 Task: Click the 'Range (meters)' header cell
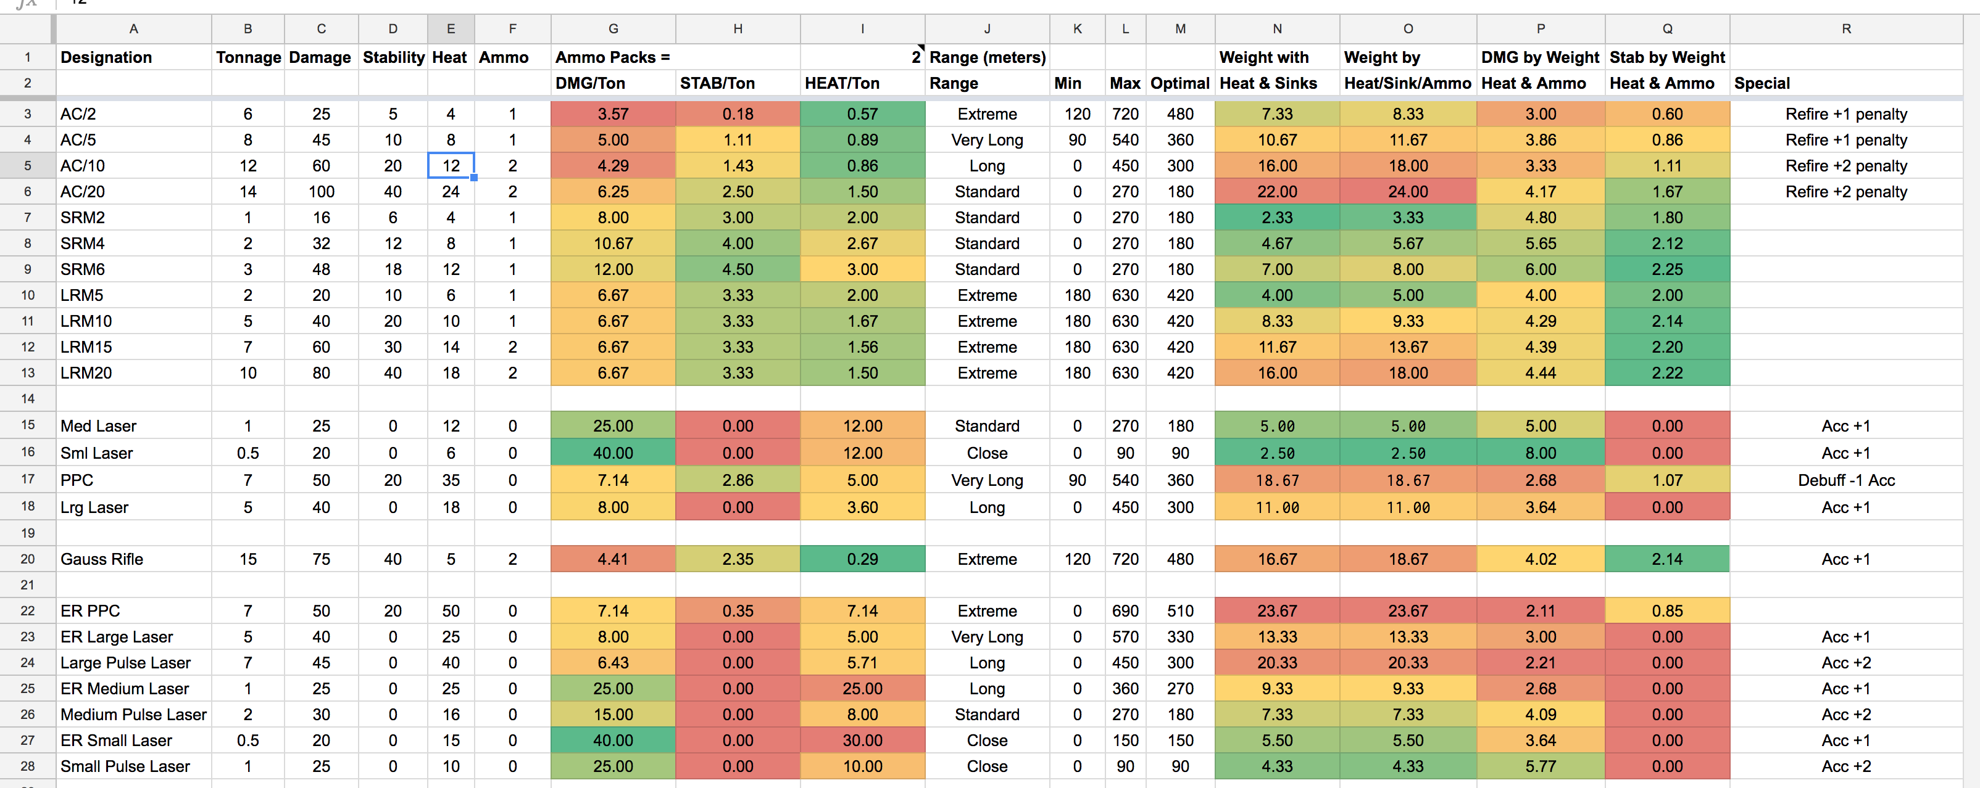click(987, 57)
